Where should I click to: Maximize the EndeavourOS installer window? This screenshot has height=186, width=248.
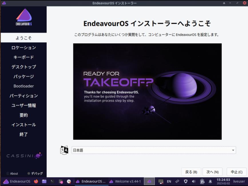[x=237, y=3]
